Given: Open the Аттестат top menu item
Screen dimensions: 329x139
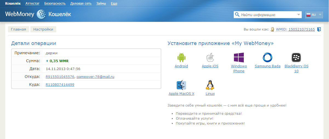Looking at the screenshot, I should pos(32,4).
